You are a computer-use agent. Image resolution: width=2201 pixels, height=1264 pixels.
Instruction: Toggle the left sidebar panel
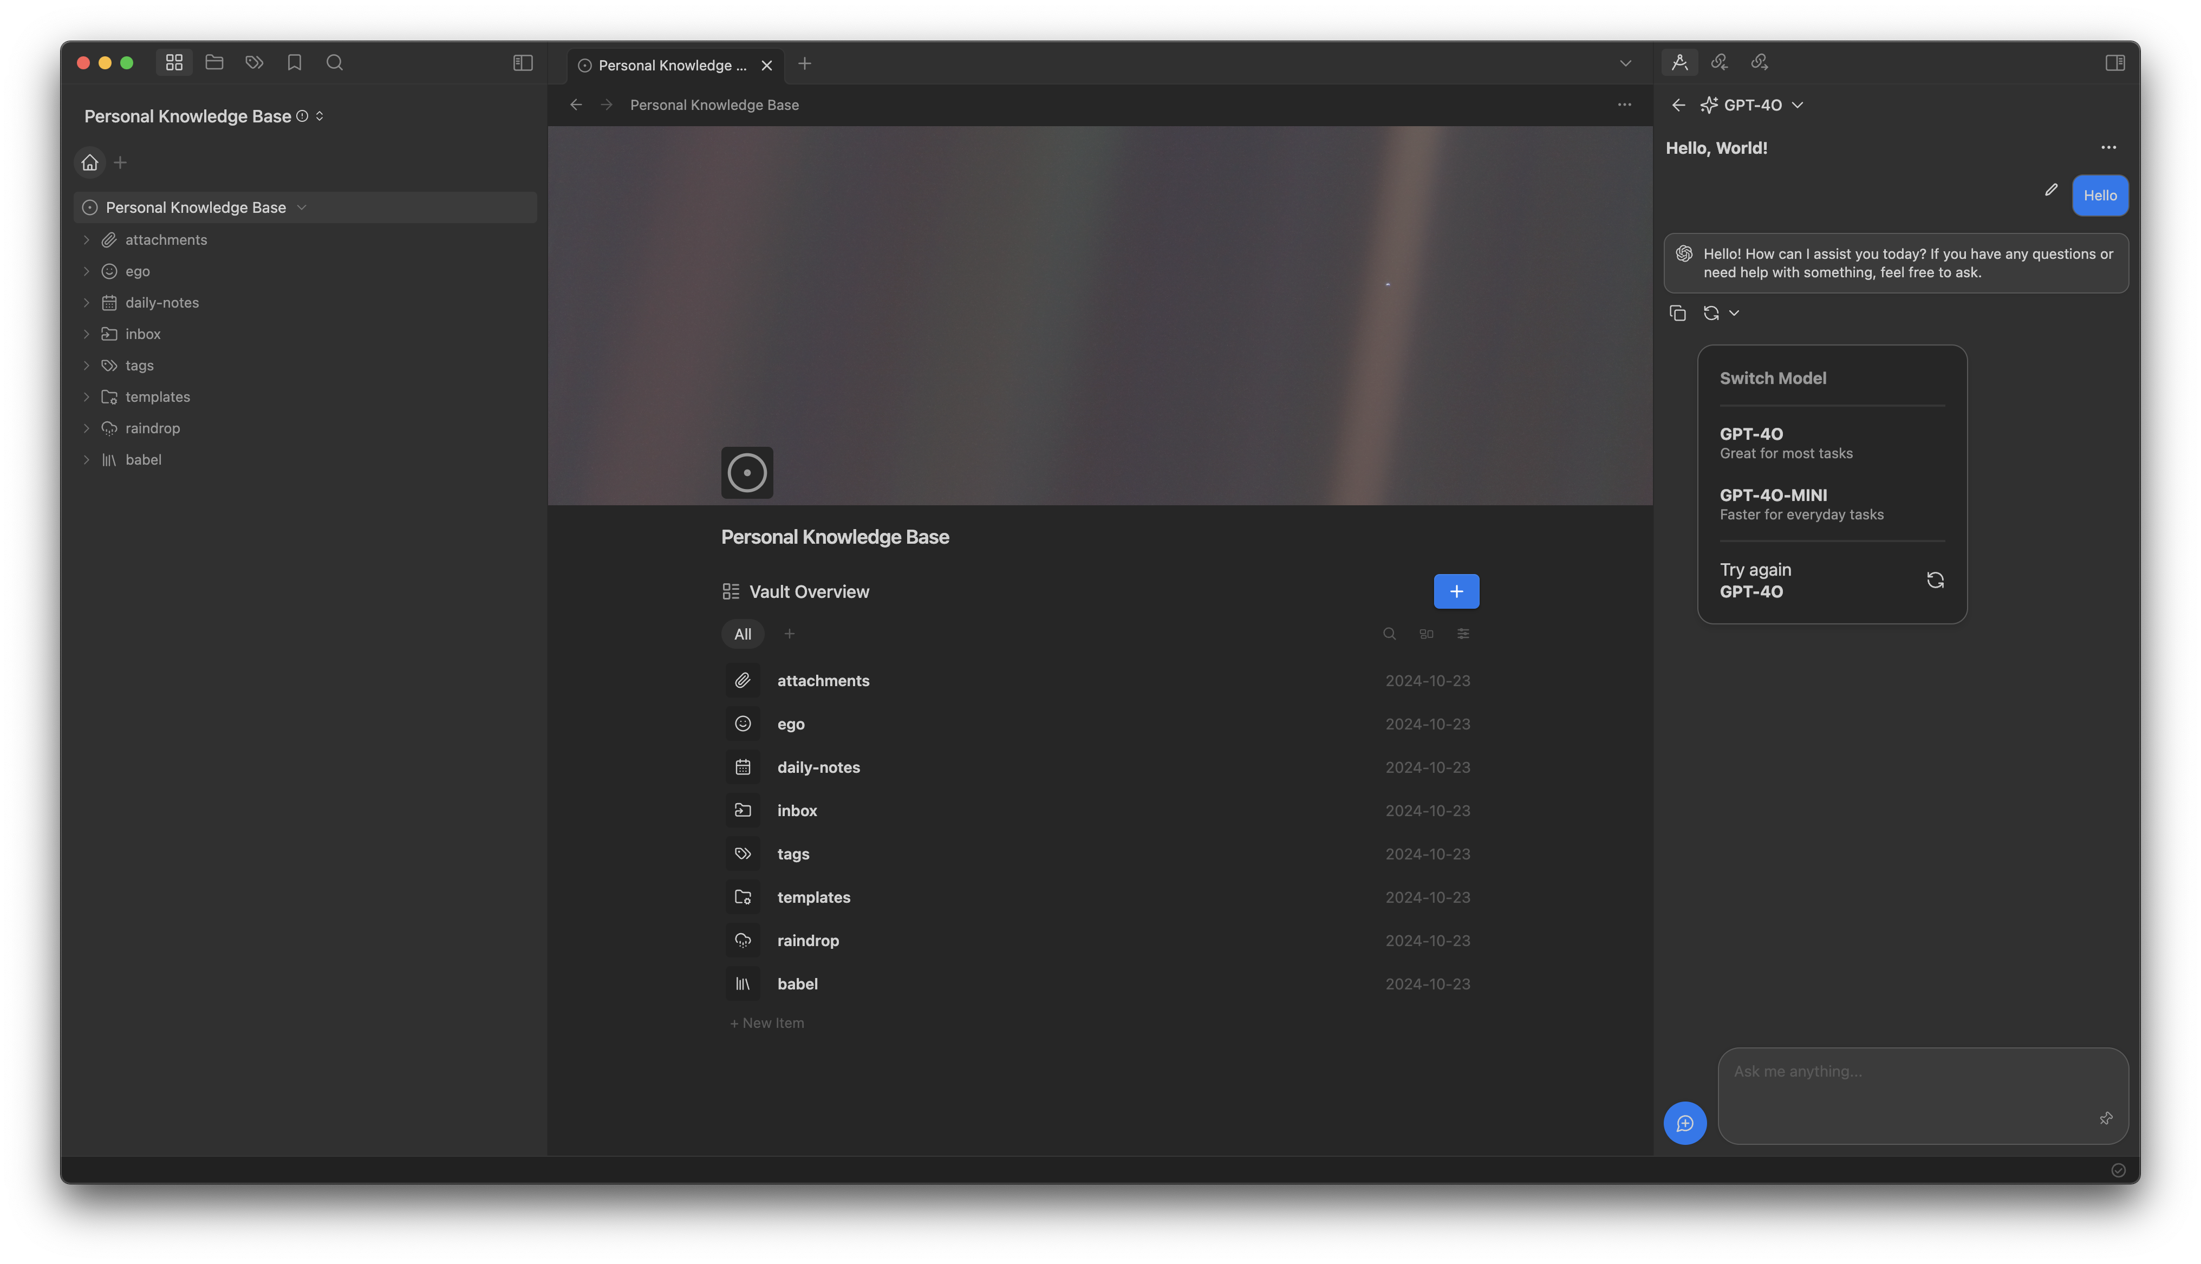point(523,62)
